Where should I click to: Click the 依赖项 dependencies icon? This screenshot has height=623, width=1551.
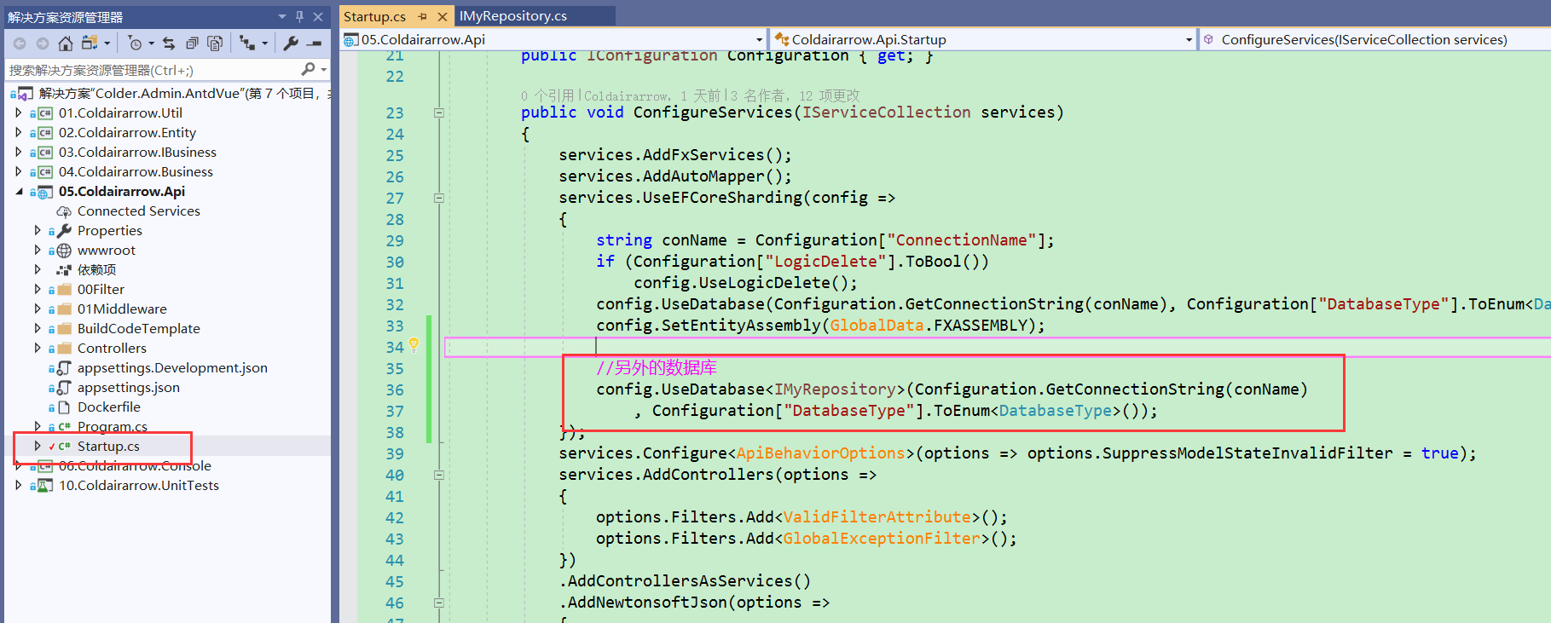(x=64, y=270)
